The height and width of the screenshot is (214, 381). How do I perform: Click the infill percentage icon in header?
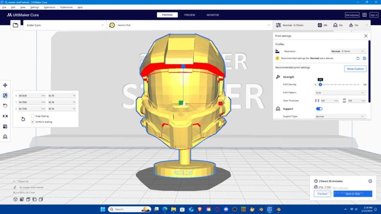(x=320, y=25)
